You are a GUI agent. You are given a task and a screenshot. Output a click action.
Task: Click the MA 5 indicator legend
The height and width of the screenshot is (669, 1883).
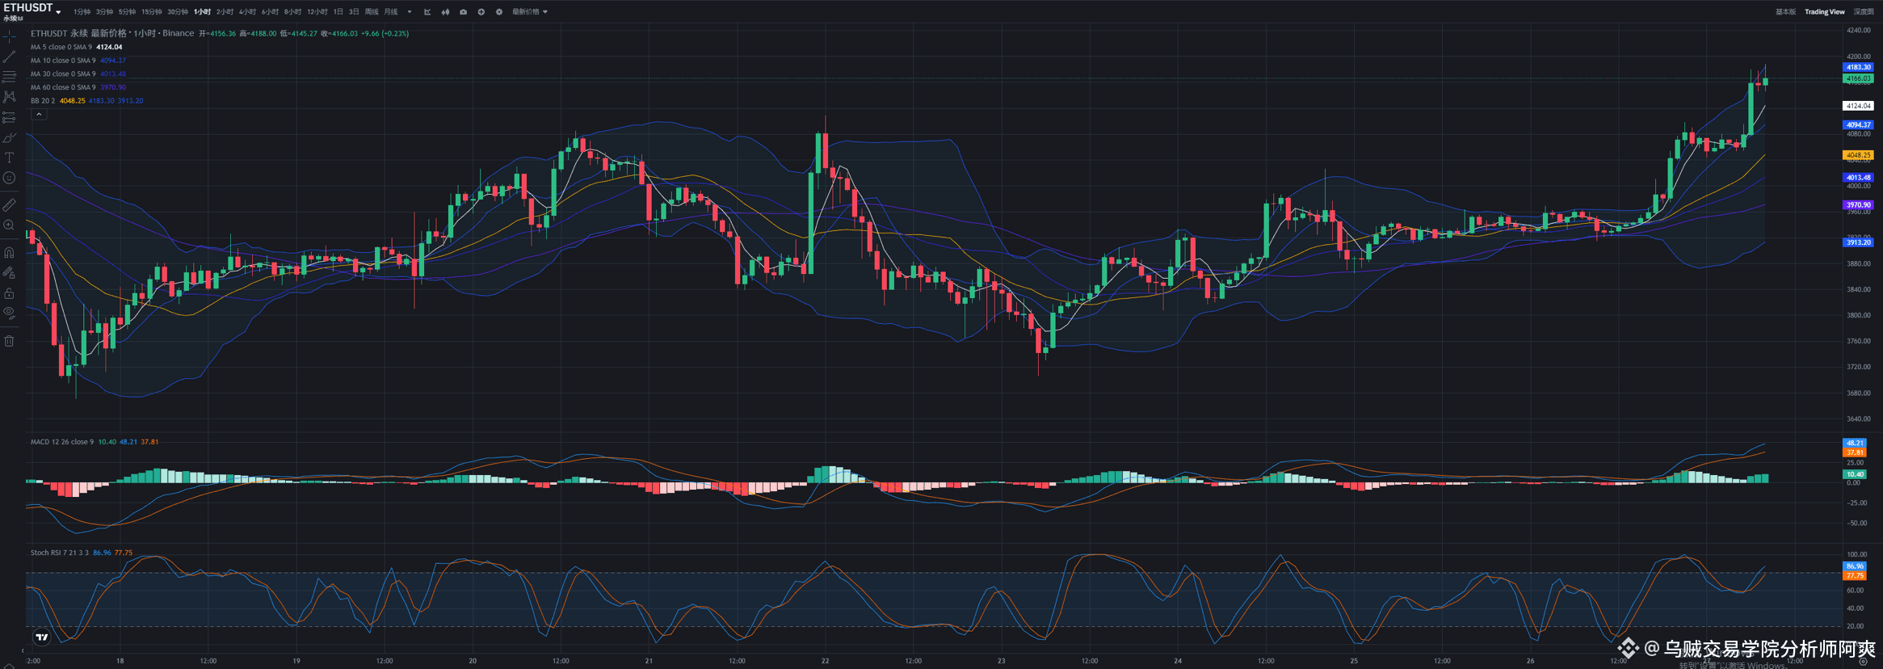coord(77,47)
